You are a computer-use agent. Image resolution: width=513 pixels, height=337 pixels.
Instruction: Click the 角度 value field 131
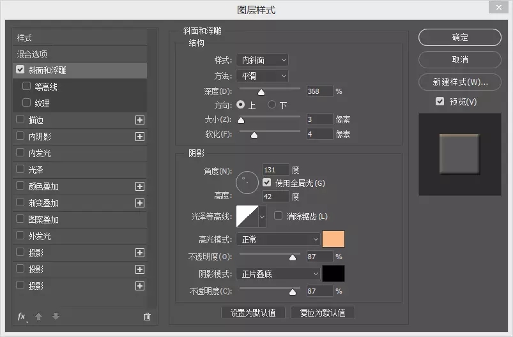(276, 170)
